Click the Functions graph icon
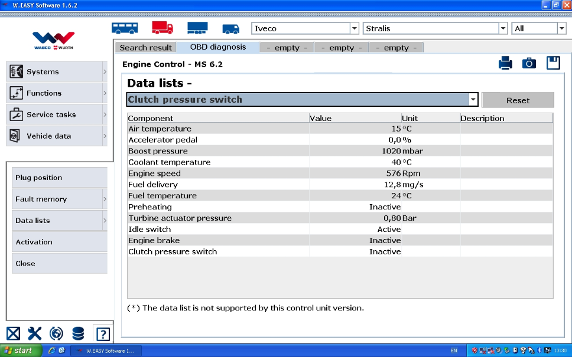 (x=16, y=93)
